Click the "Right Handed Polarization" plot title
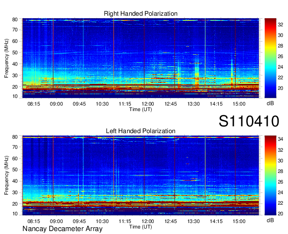288x234 pixels. coord(141,14)
